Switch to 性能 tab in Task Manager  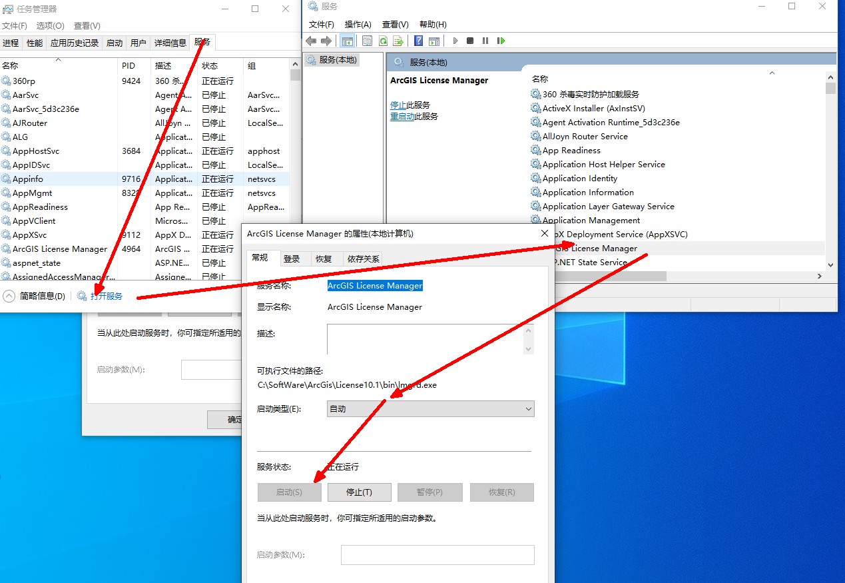pos(35,43)
